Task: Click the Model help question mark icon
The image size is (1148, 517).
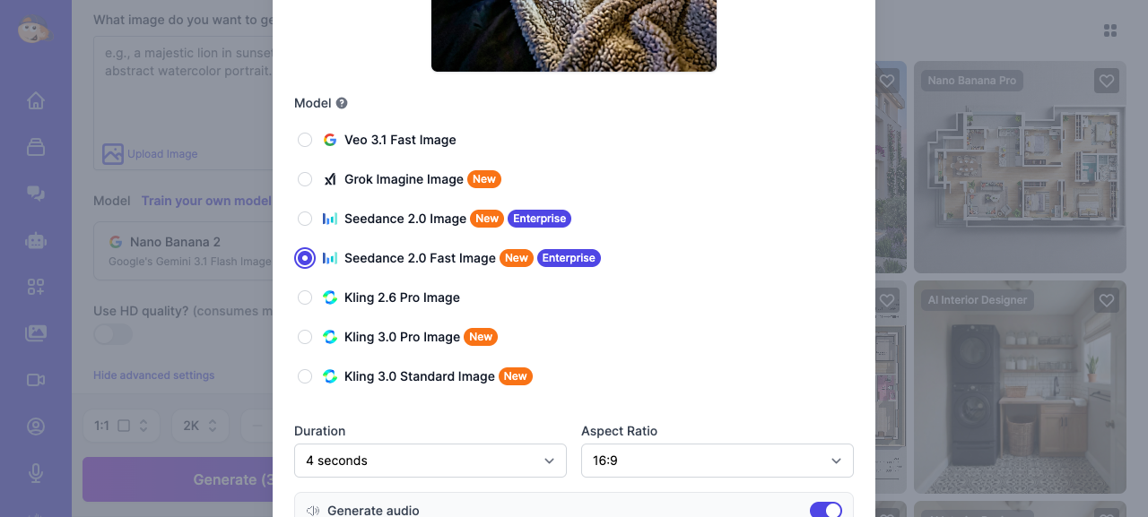Action: click(341, 102)
